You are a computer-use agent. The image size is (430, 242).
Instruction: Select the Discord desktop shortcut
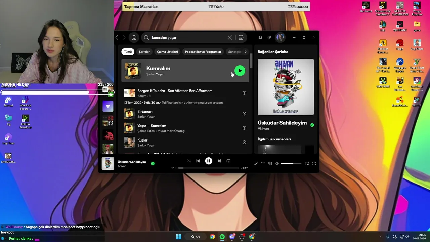[8, 102]
